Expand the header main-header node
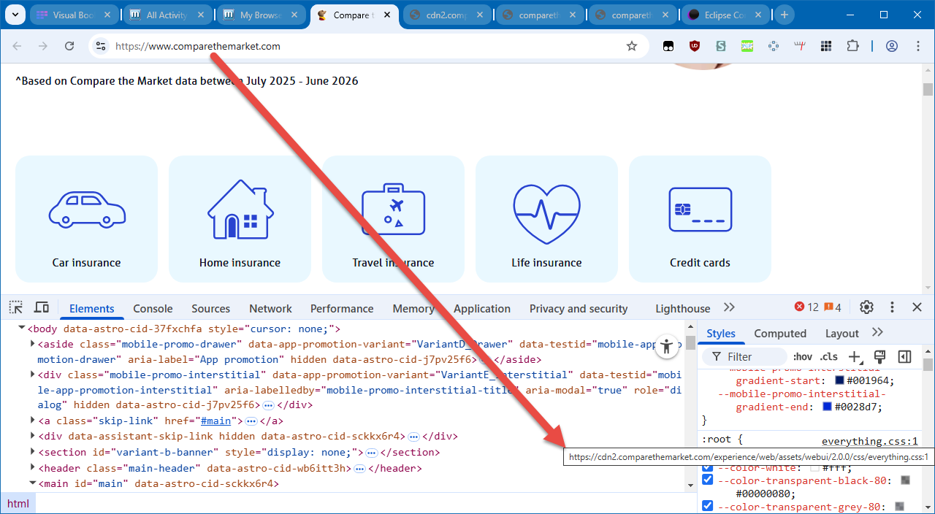This screenshot has width=935, height=514. click(x=33, y=468)
